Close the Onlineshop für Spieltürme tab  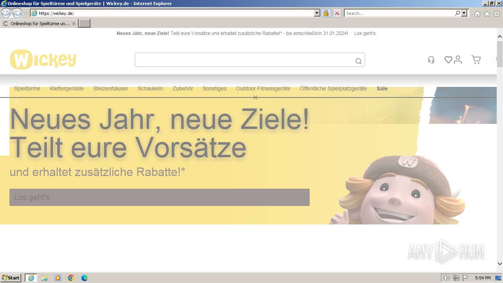point(74,24)
